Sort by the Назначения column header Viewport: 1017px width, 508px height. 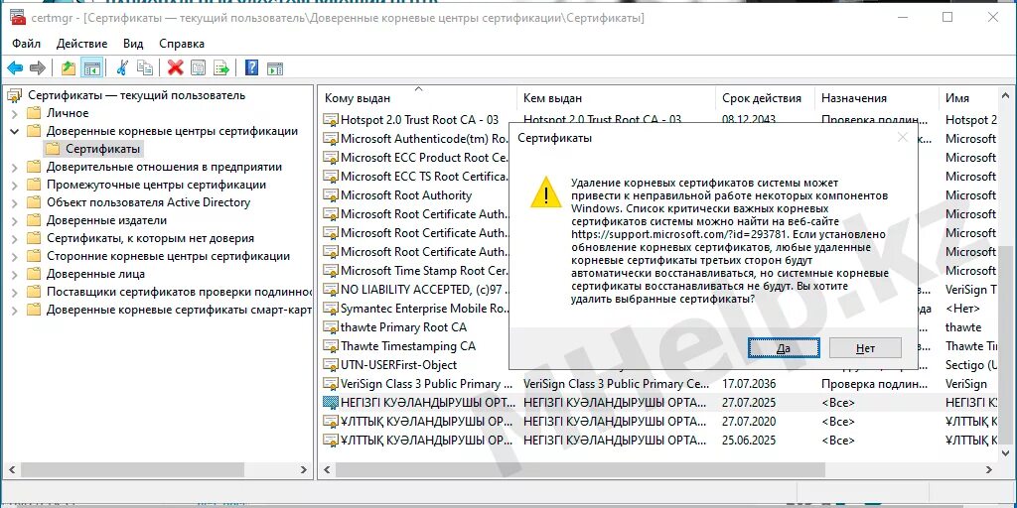point(876,98)
